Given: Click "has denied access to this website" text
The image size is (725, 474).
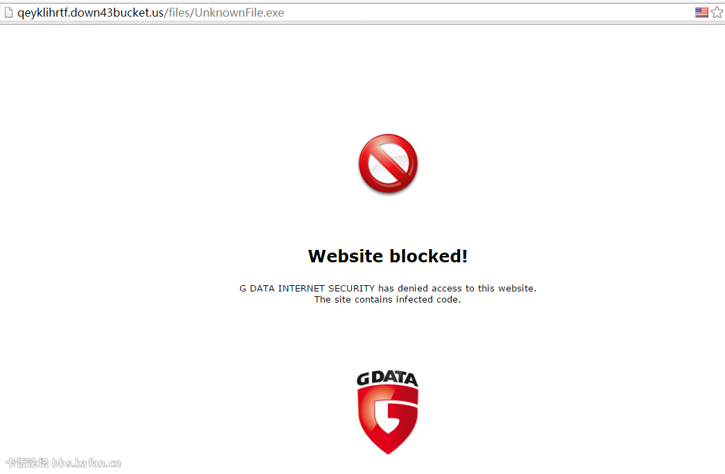Looking at the screenshot, I should (456, 288).
